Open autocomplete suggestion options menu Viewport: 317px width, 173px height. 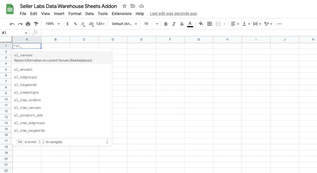coord(107,142)
